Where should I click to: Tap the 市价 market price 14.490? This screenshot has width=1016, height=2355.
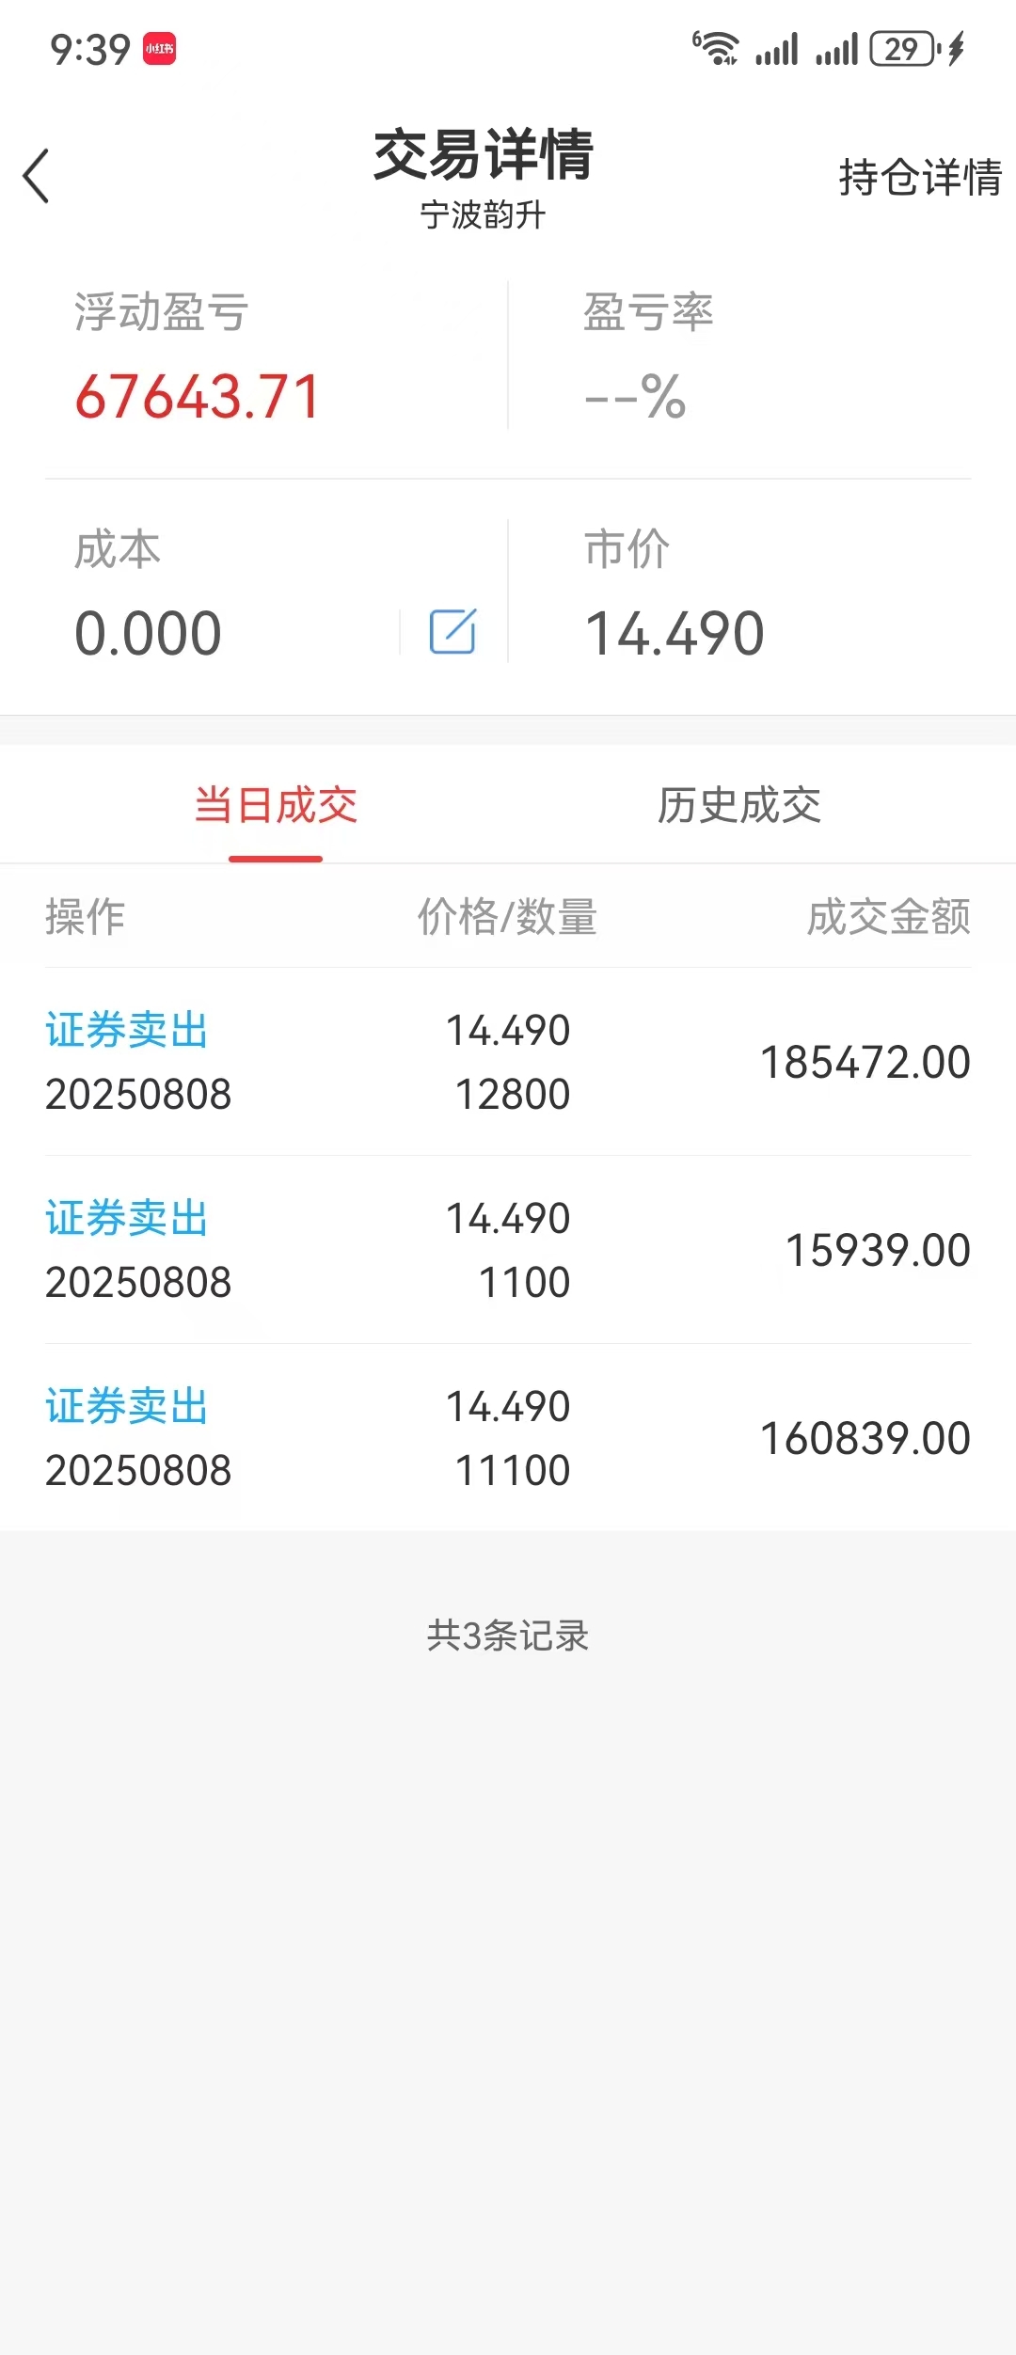(675, 633)
